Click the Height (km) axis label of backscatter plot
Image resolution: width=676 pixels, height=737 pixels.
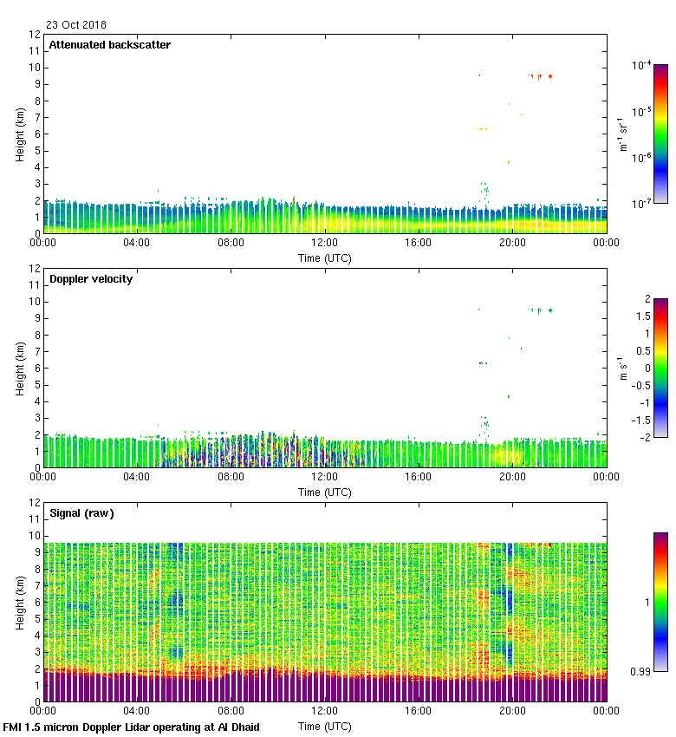coord(18,134)
